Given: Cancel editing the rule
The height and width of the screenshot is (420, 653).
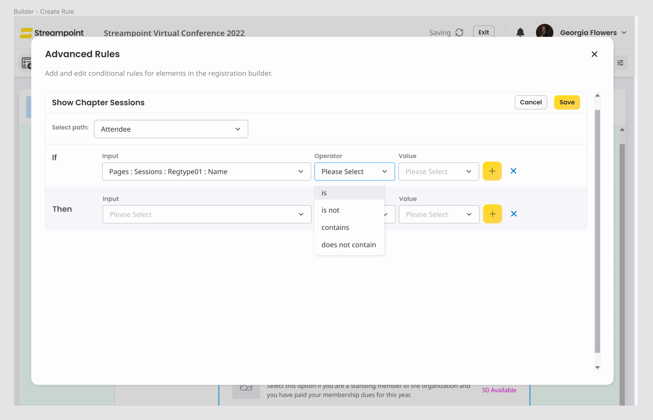Looking at the screenshot, I should pyautogui.click(x=531, y=102).
